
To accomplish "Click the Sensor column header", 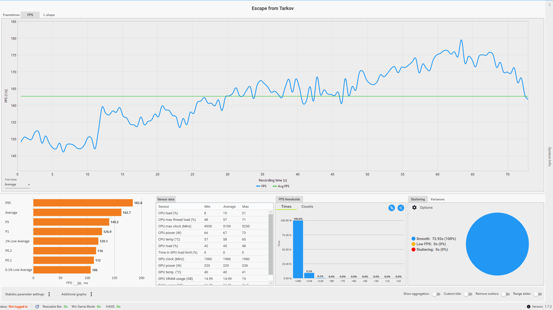I will click(164, 207).
